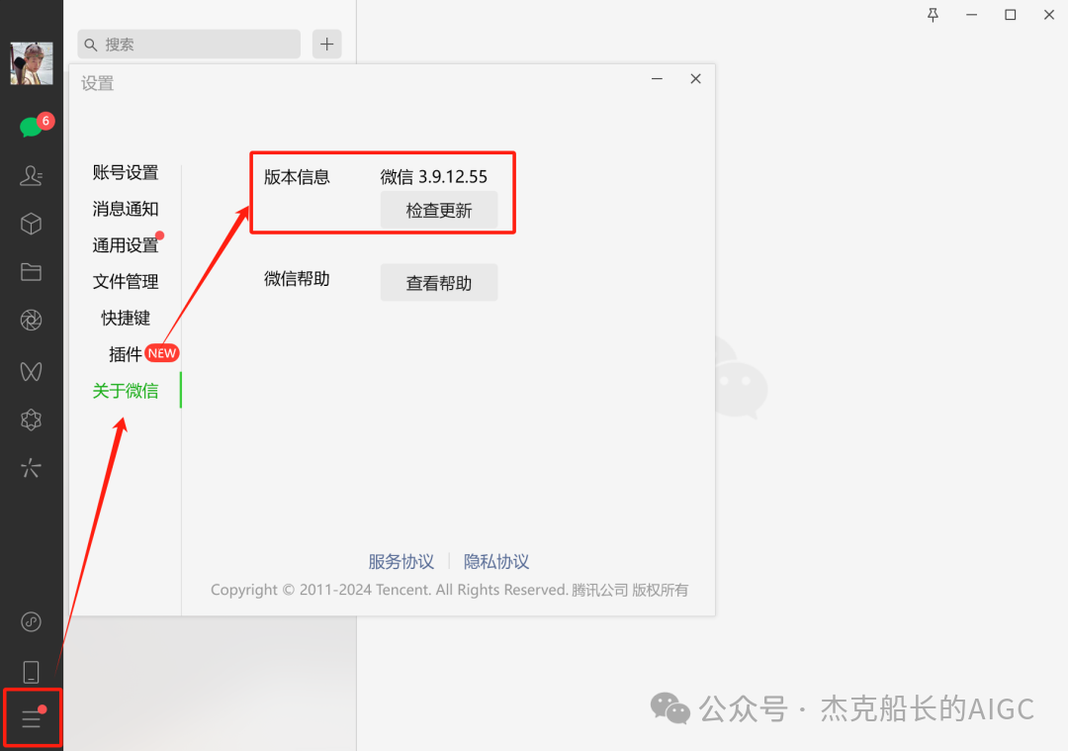Switch to 账号设置 tab
The image size is (1068, 751).
pyautogui.click(x=126, y=172)
